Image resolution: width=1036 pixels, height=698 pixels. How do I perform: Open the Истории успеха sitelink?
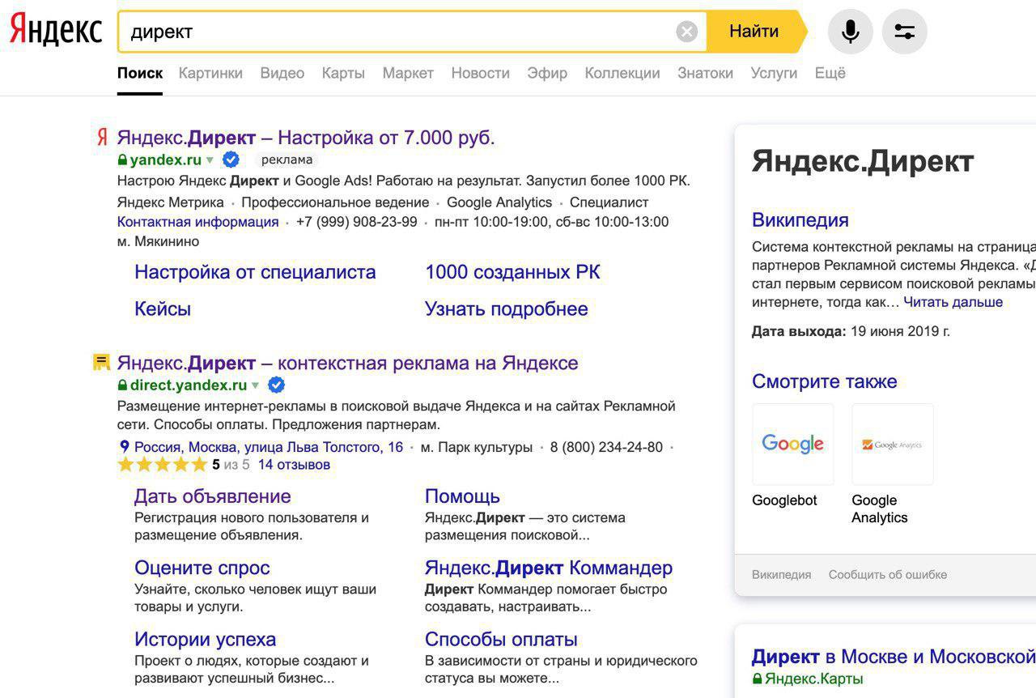point(206,639)
